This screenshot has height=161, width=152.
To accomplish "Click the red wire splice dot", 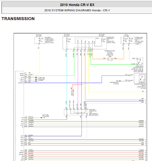I will (x=82, y=85).
